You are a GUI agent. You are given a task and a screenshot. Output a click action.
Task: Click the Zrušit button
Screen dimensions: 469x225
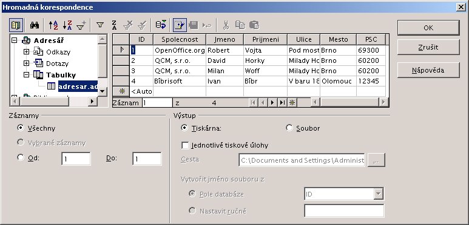click(x=428, y=47)
